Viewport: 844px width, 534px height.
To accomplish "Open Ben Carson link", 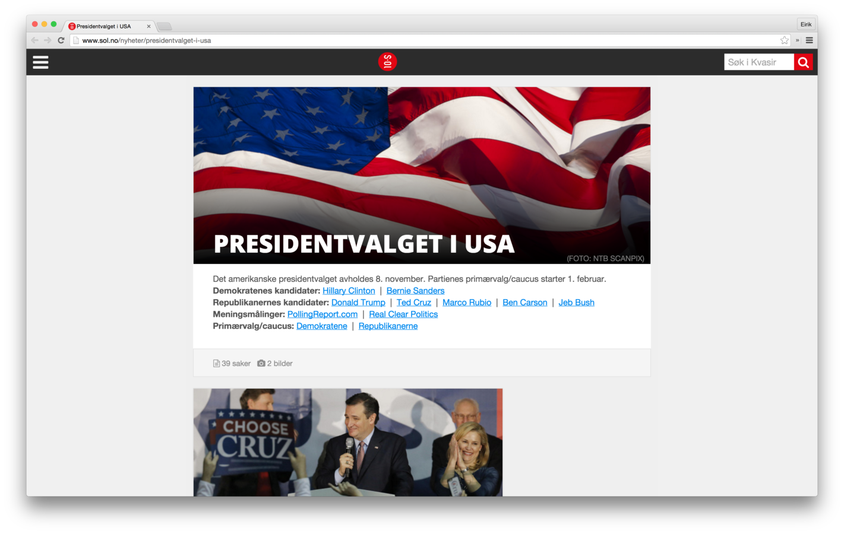I will point(525,303).
